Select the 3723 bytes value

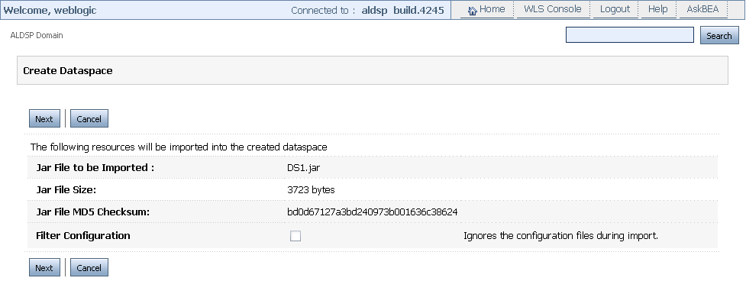[311, 190]
